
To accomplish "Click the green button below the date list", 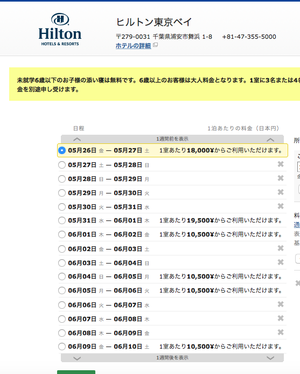I will [x=76, y=372].
